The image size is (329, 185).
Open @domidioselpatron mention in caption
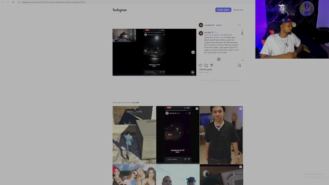click(213, 35)
